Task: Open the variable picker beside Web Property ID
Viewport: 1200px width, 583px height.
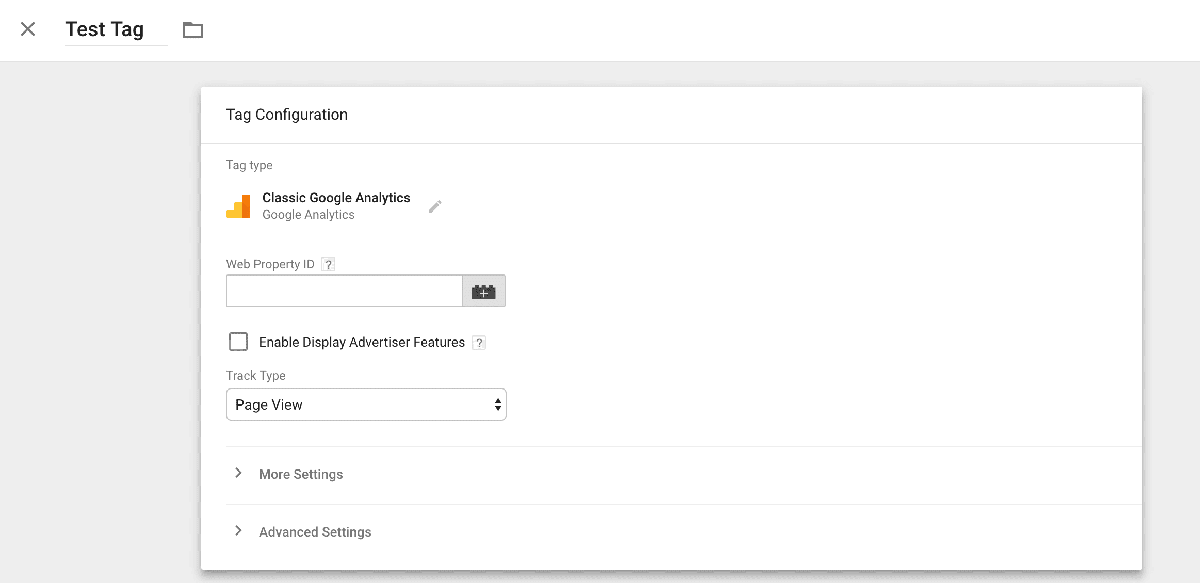Action: click(x=483, y=291)
